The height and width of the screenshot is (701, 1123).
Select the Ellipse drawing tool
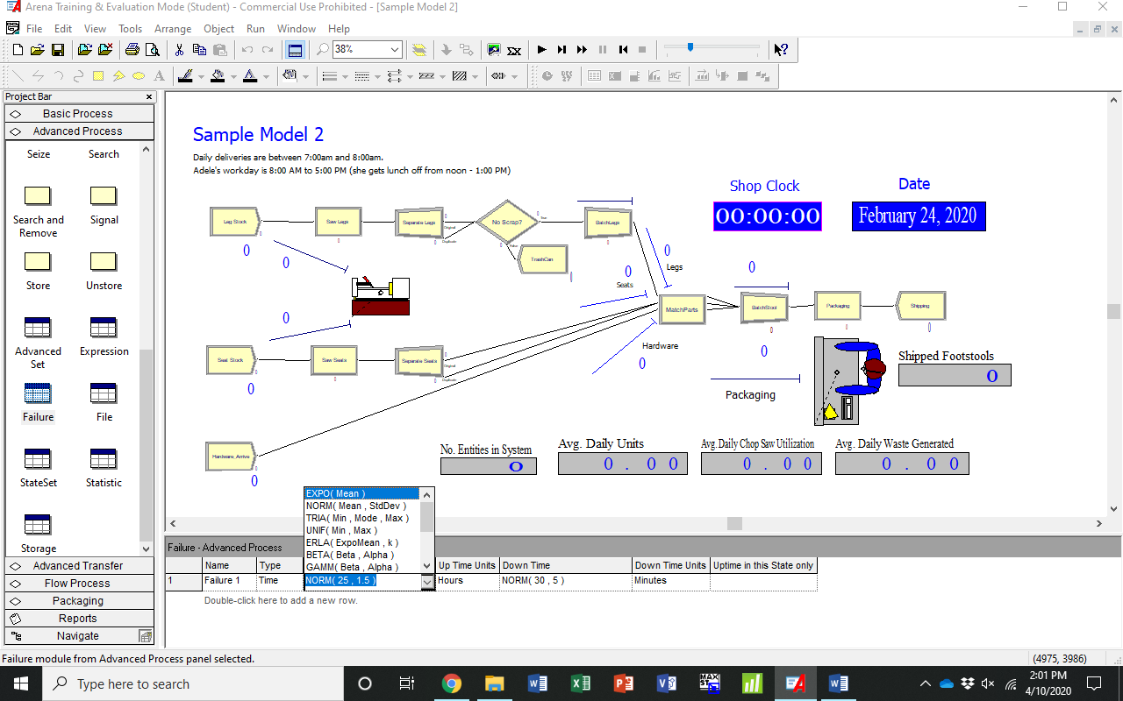pyautogui.click(x=139, y=76)
